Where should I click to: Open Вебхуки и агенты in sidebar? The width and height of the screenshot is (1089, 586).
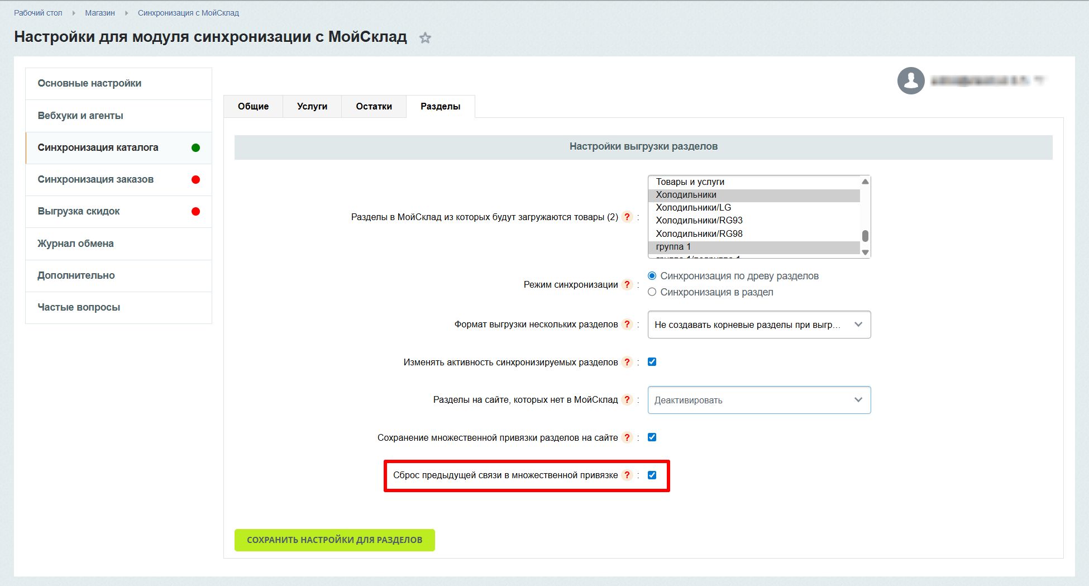coord(118,116)
